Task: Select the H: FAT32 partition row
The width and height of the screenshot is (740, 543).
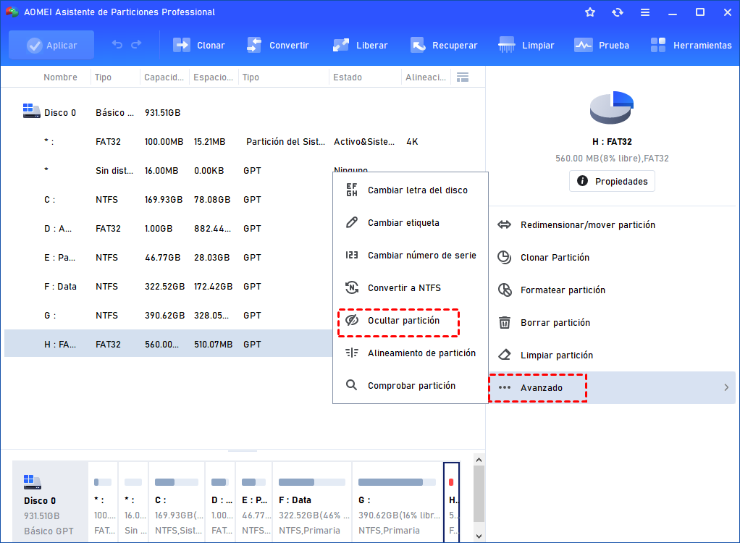Action: [x=168, y=344]
